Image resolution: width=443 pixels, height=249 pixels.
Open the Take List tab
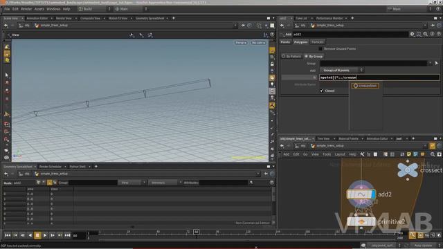pos(301,19)
